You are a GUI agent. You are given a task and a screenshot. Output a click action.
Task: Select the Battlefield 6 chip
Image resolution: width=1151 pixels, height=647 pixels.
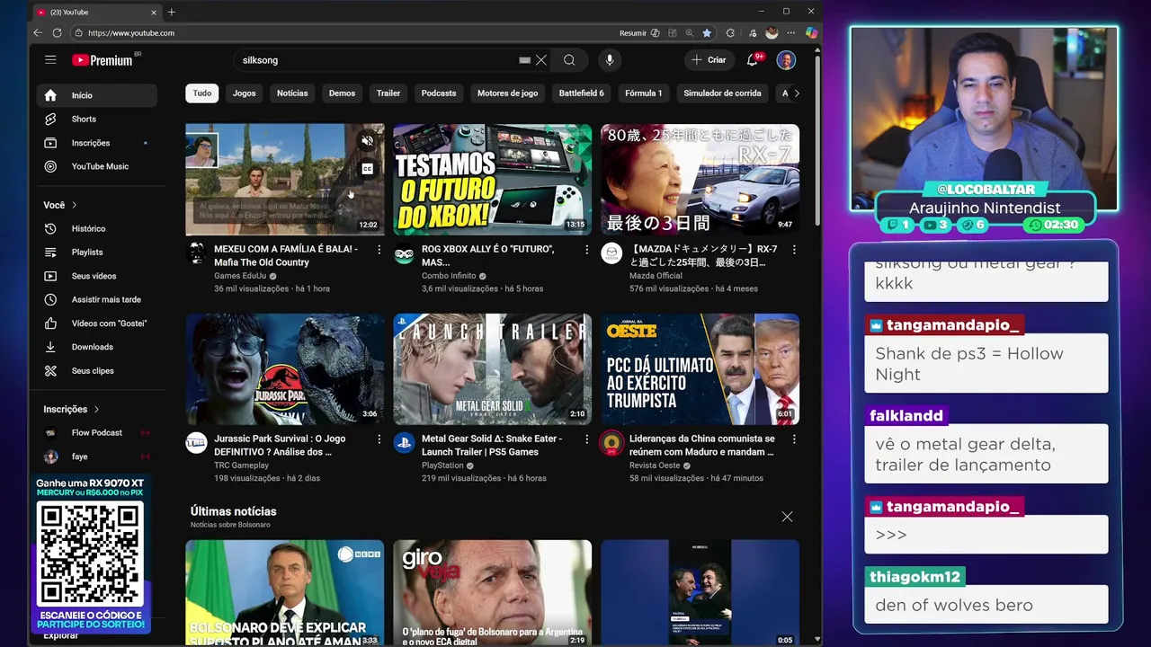point(582,93)
